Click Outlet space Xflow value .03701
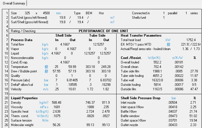This screenshot has height=128, width=202. [x=173, y=120]
